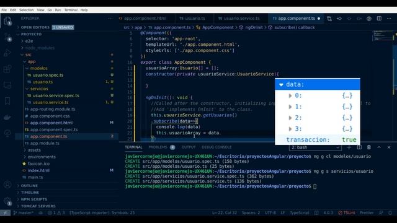The width and height of the screenshot is (397, 223).
Task: Click TSLint status item
Action: point(347,213)
